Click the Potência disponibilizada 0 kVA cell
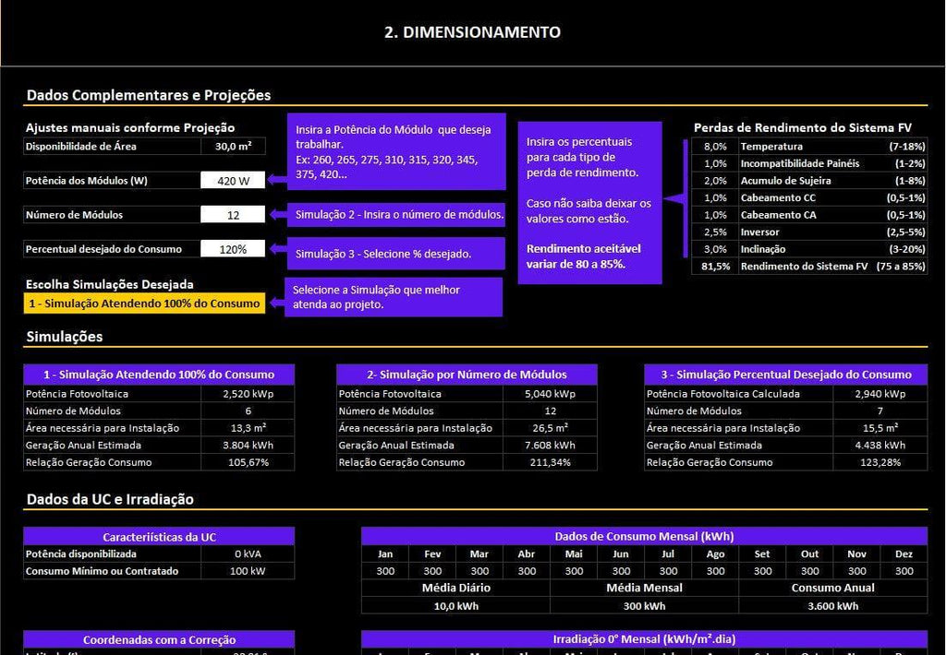The width and height of the screenshot is (946, 655). [x=248, y=554]
